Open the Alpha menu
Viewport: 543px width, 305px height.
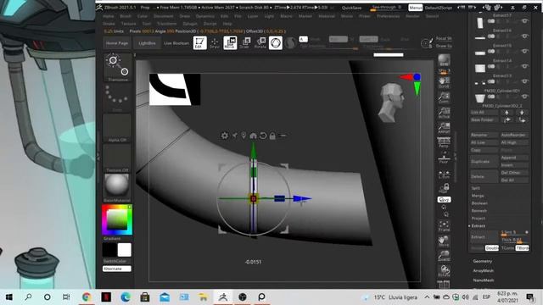[x=108, y=16]
